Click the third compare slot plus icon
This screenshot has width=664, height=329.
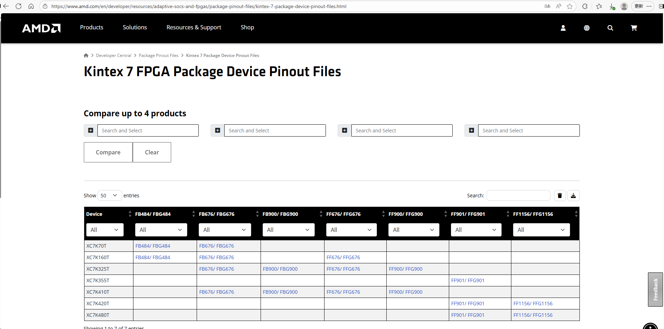pos(344,130)
